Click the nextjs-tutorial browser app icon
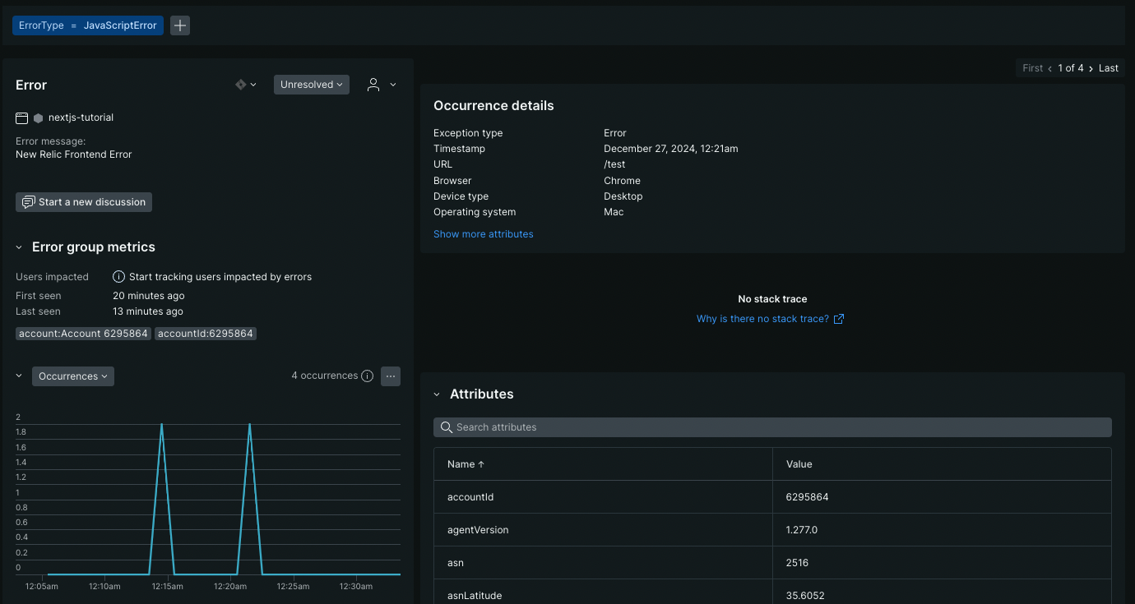1135x604 pixels. (22, 118)
